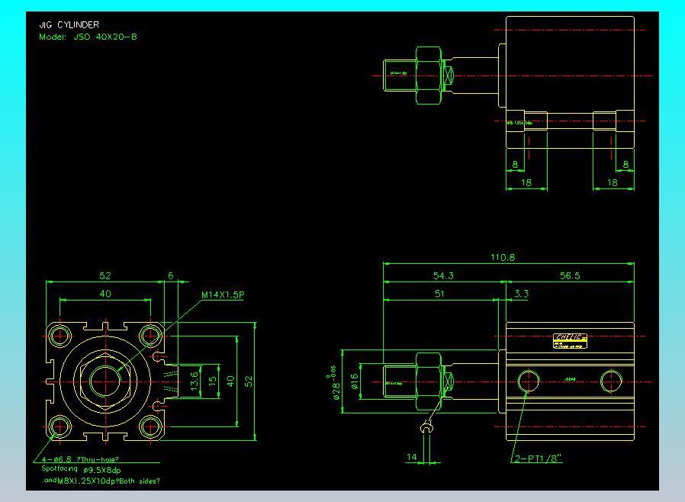
Task: Select the 51 rod extension dimension
Action: 439,294
